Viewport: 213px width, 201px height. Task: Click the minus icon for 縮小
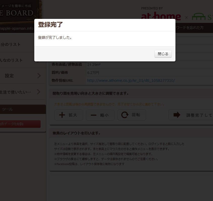(x=94, y=115)
